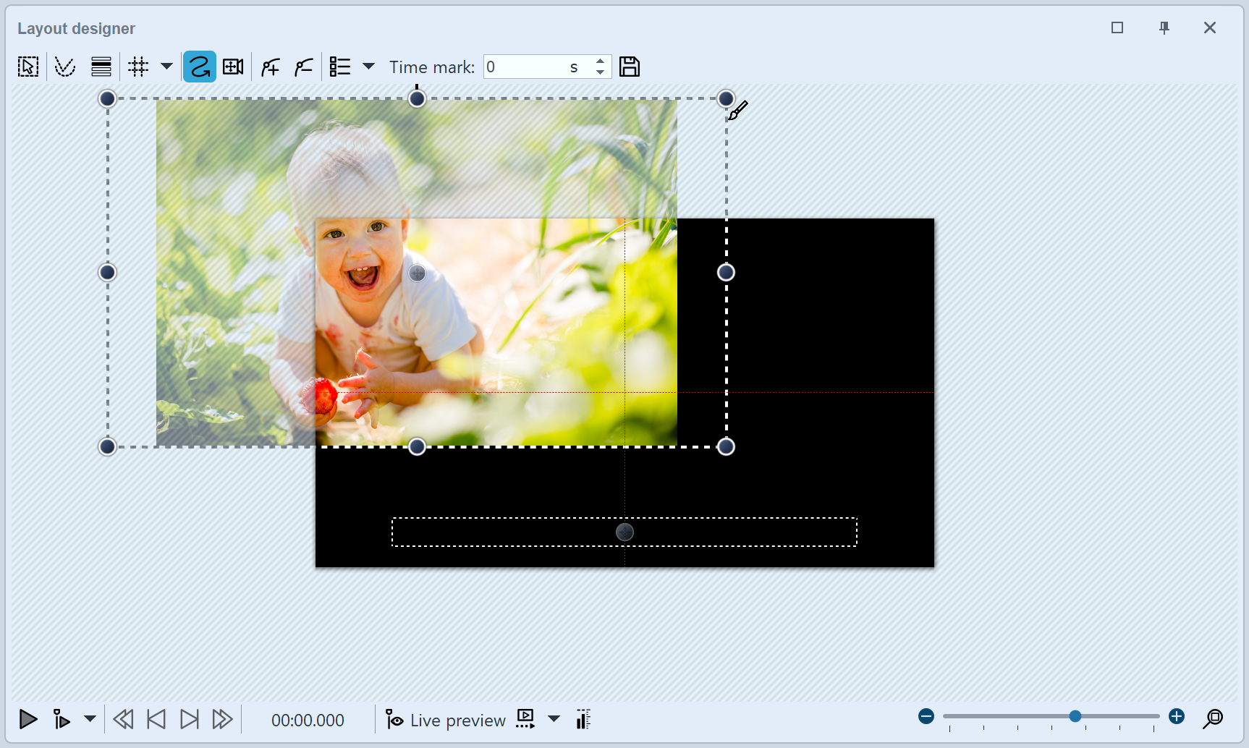Click the dashed curve path icon
The width and height of the screenshot is (1249, 748).
(x=65, y=67)
